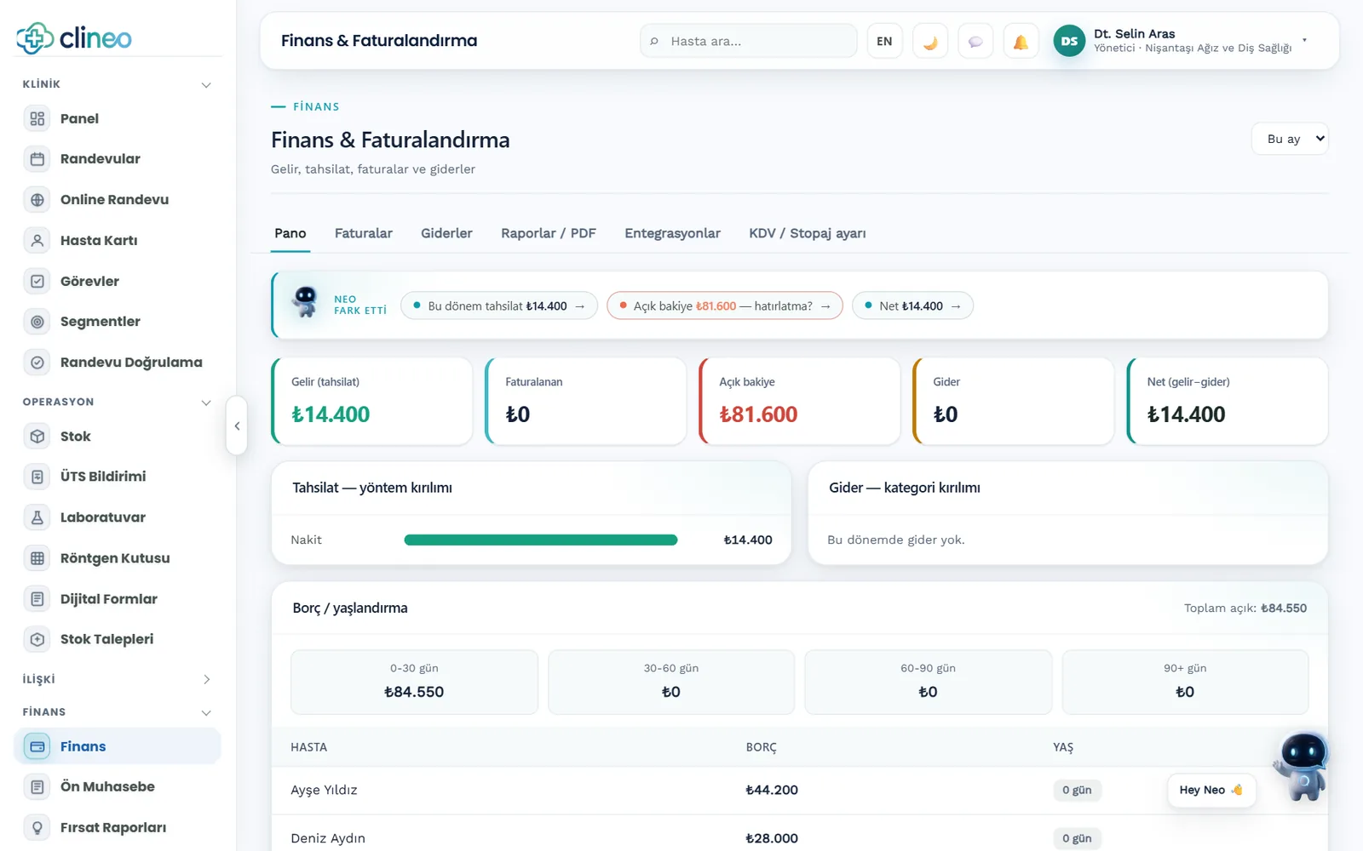
Task: Click the notification bell icon
Action: point(1021,41)
